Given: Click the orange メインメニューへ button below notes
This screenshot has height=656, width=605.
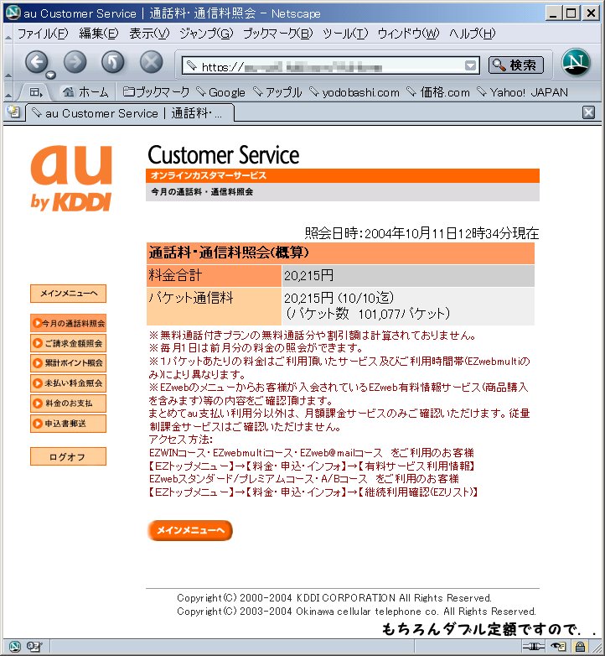Looking at the screenshot, I should click(190, 530).
